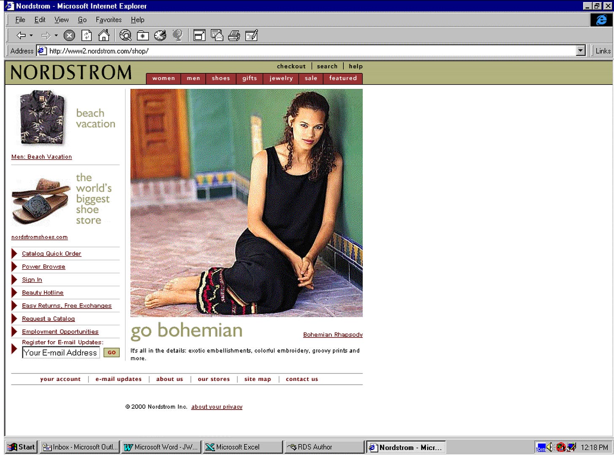The width and height of the screenshot is (614, 458).
Task: Click the Internet Explorer logo throbber
Action: click(x=601, y=20)
